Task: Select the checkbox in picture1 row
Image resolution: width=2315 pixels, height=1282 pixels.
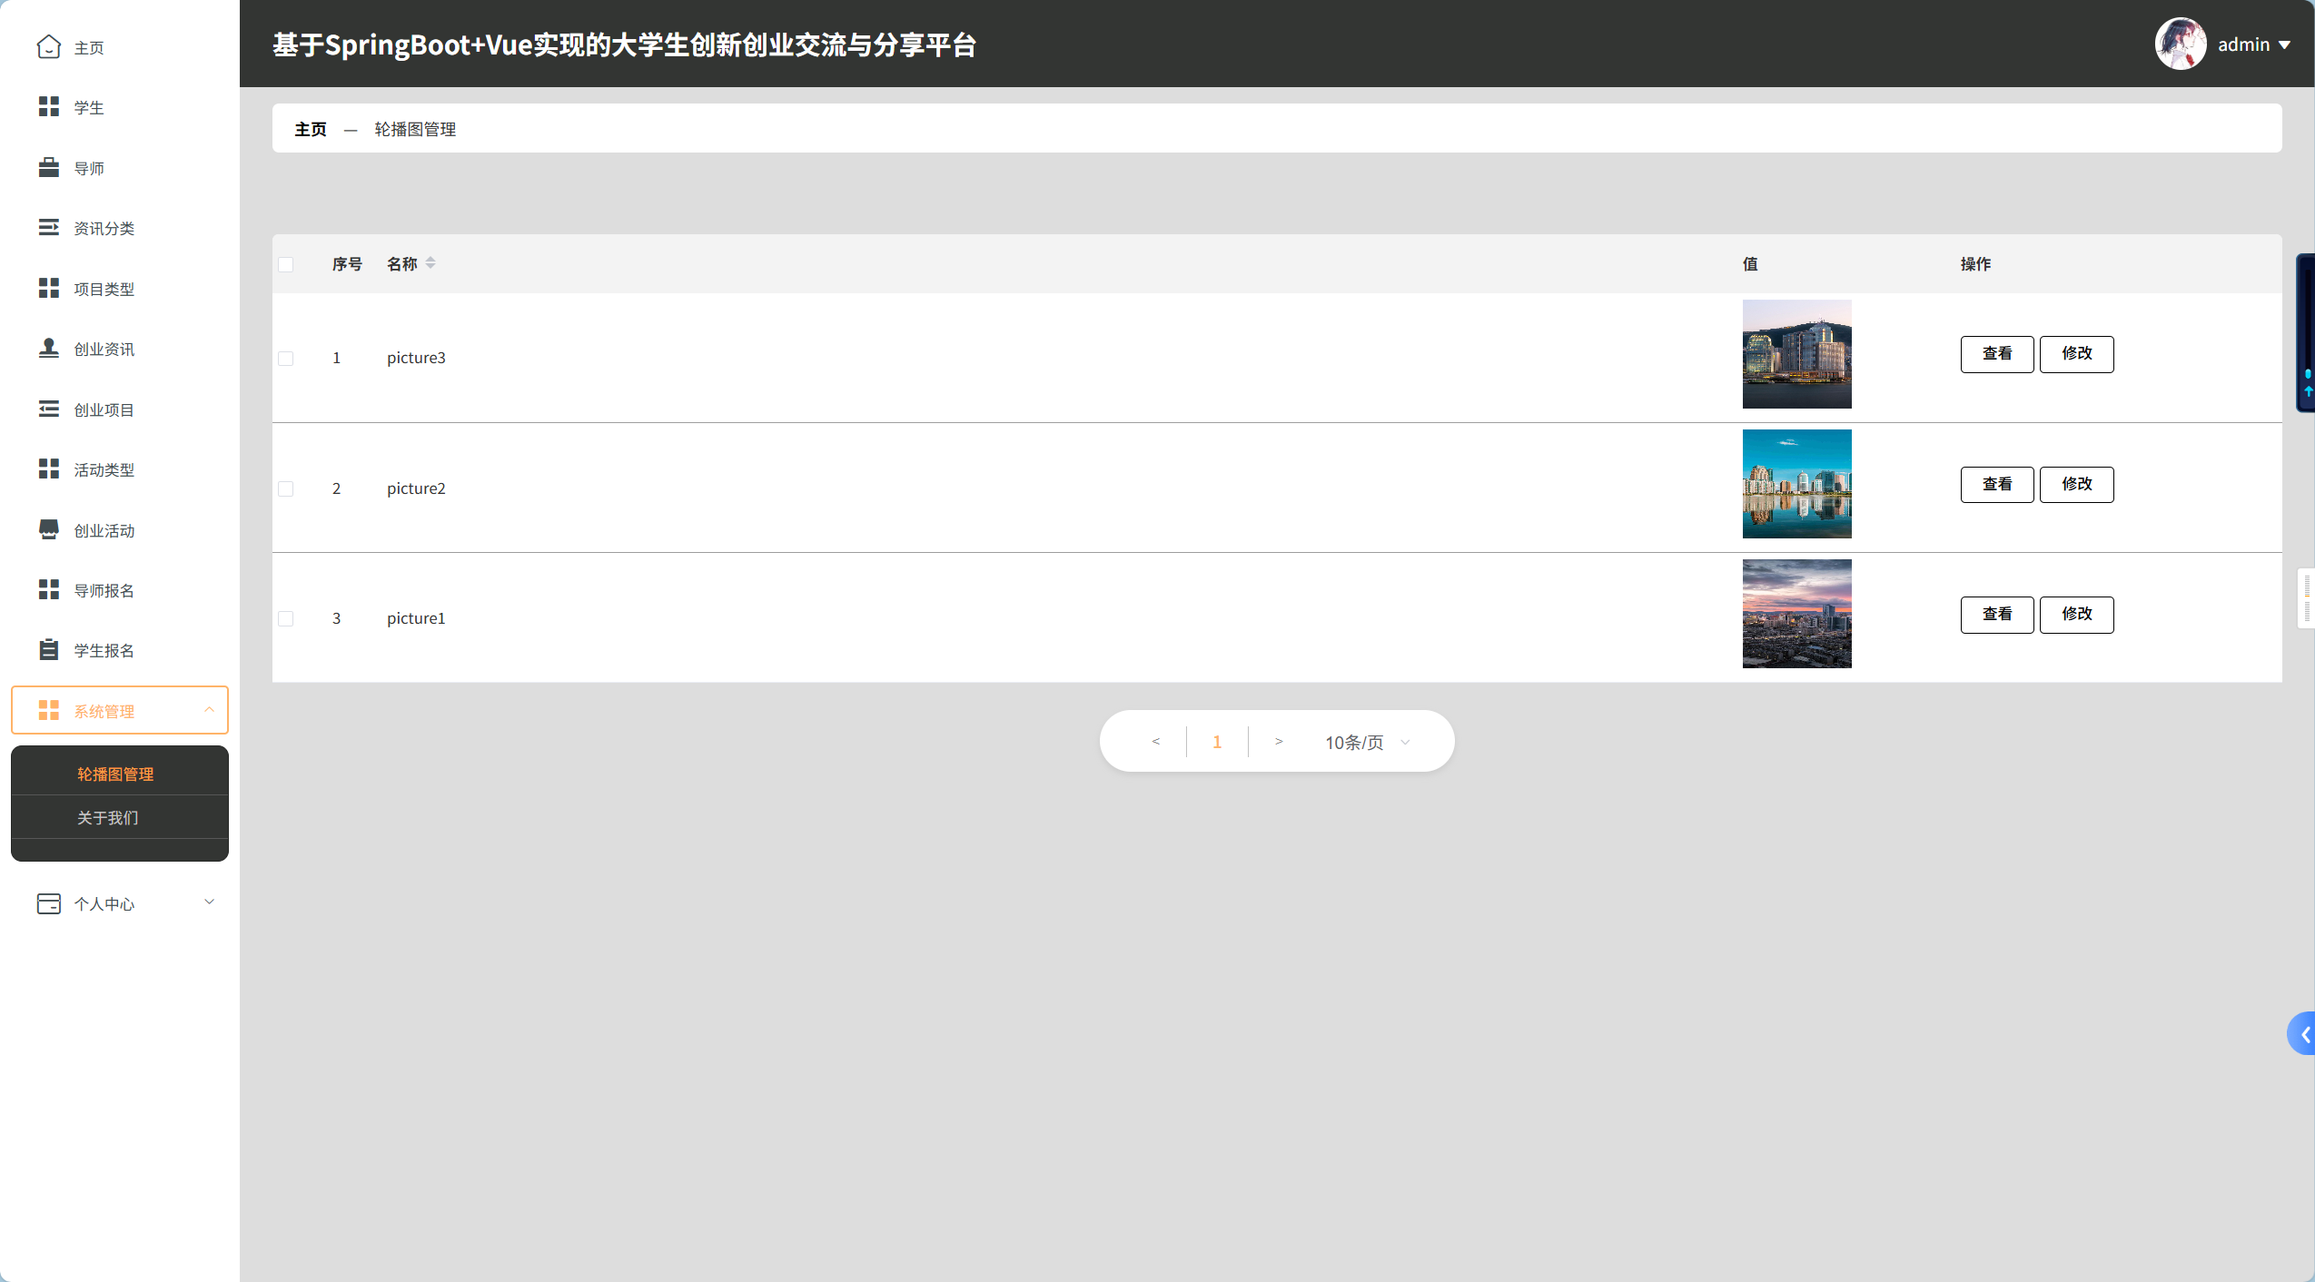Action: (x=286, y=618)
